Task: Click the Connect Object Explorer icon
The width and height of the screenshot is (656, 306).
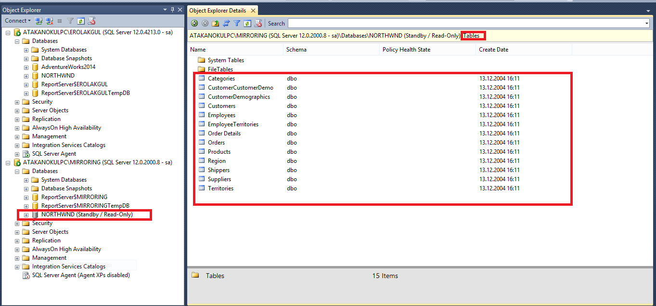Action: [39, 21]
